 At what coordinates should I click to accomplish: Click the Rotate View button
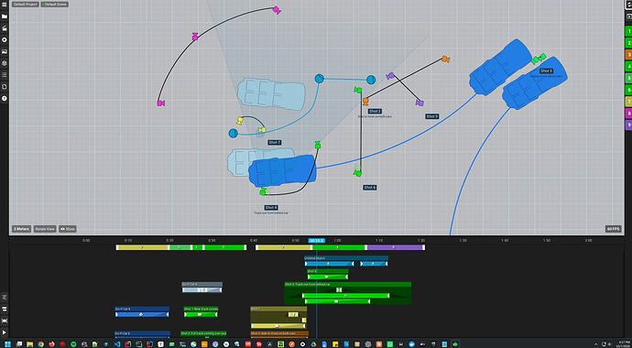[45, 229]
